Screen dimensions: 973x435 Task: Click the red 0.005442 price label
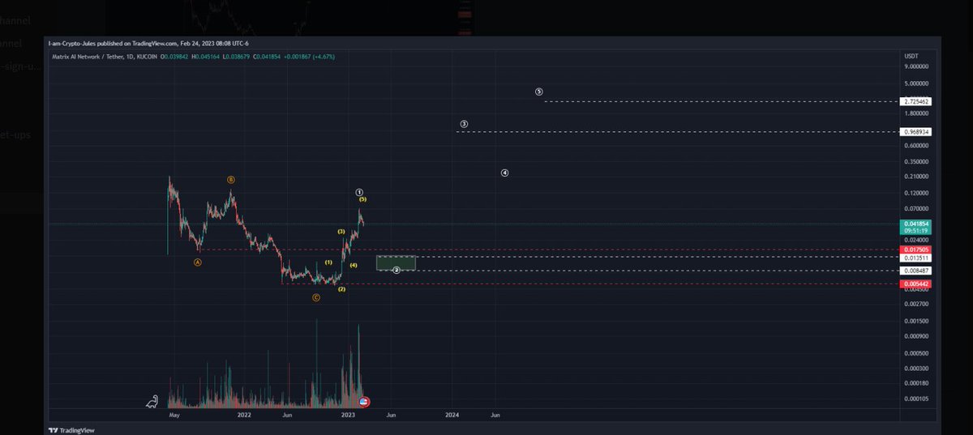click(x=916, y=284)
